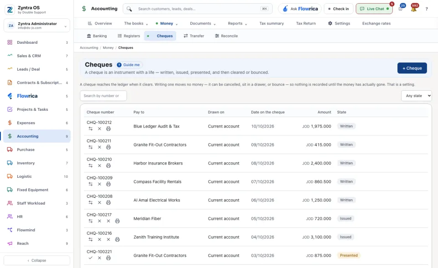Click the magnifier icon in the search bar

point(129,9)
